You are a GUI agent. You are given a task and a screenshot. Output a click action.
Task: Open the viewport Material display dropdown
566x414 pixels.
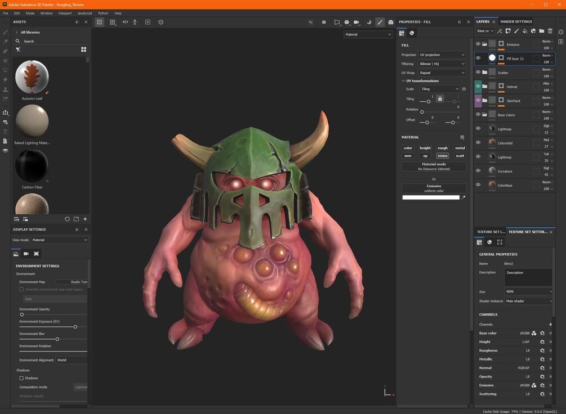368,35
